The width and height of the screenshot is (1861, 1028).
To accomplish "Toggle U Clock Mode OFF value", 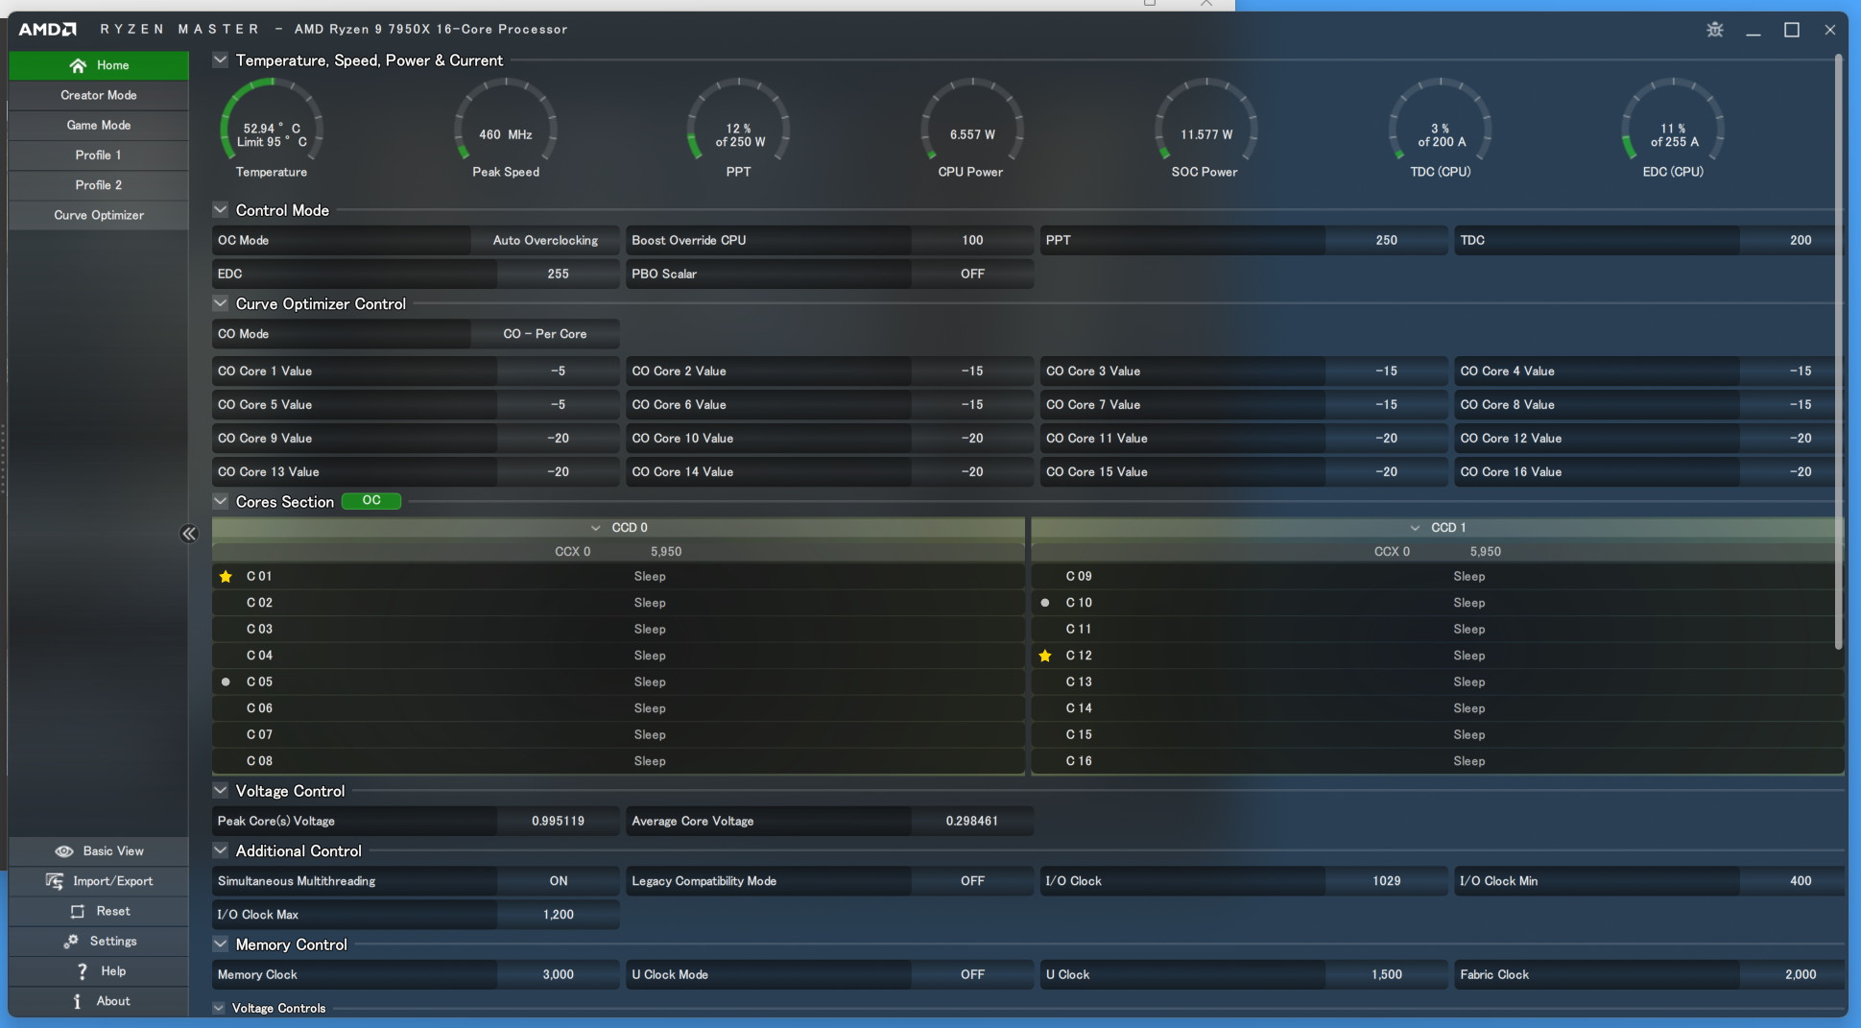I will tap(972, 974).
